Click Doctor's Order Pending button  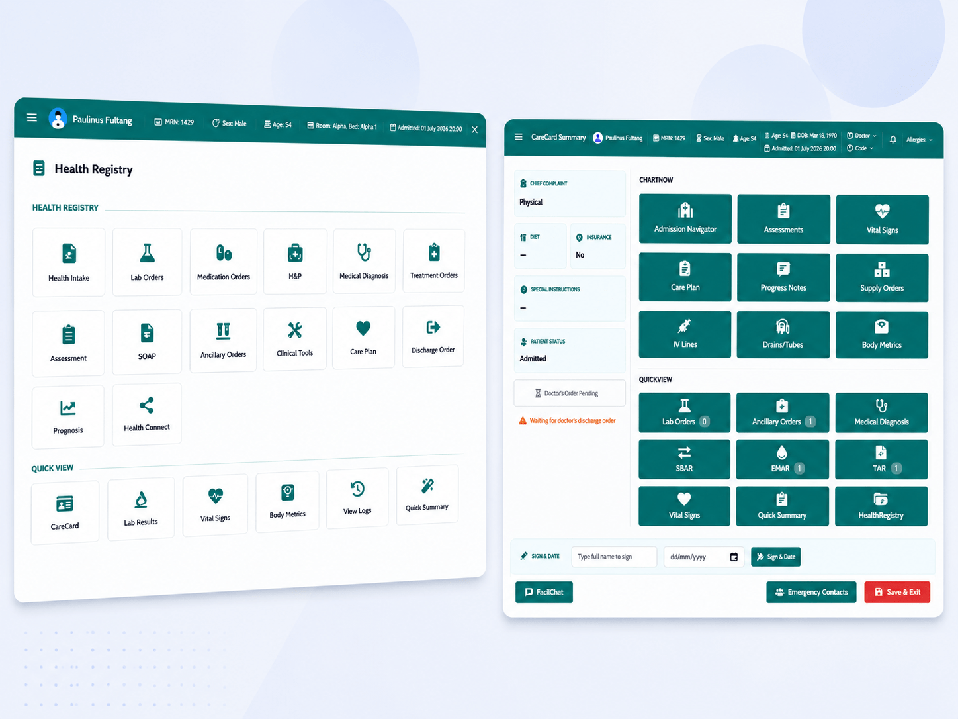570,393
